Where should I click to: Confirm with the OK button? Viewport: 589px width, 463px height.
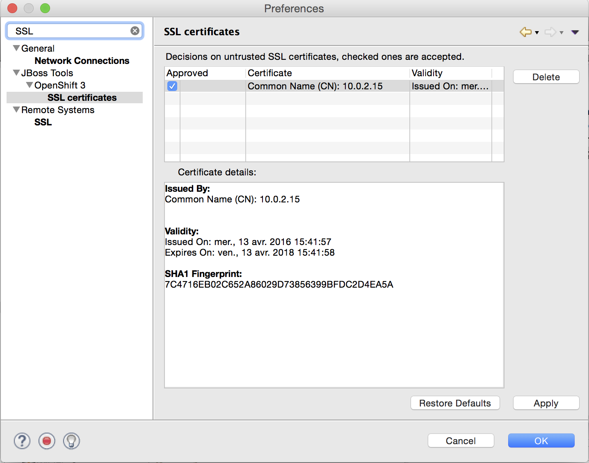pyautogui.click(x=541, y=441)
